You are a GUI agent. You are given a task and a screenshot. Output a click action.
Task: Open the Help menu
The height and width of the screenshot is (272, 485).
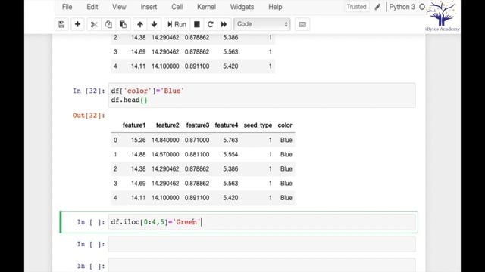(x=275, y=7)
